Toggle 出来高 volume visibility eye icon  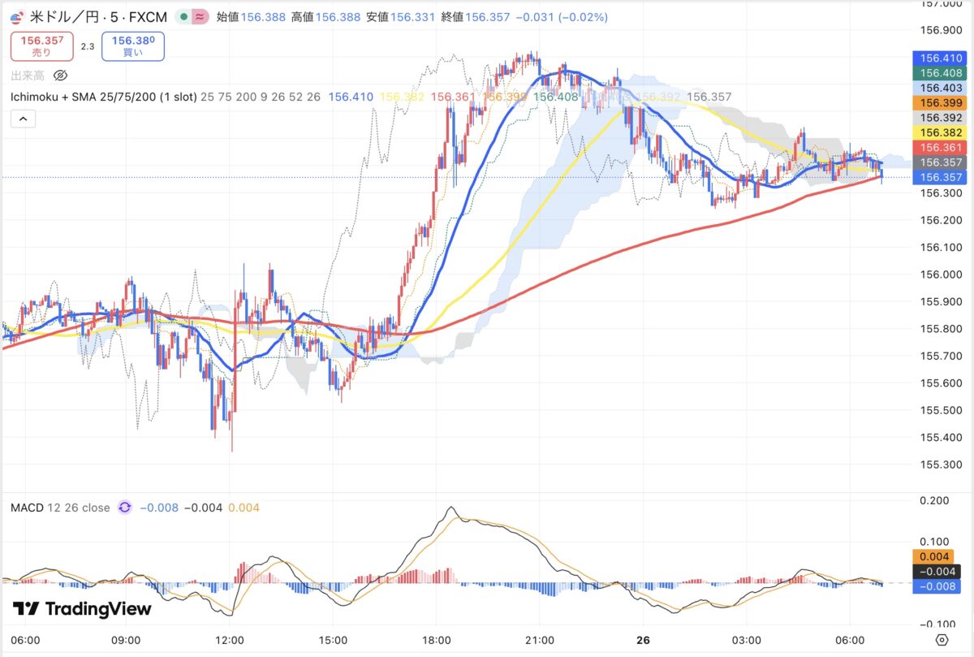coord(60,76)
